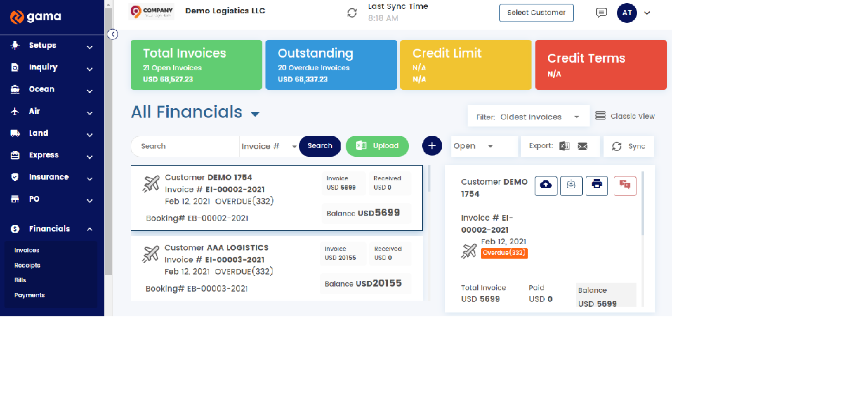This screenshot has width=852, height=401.
Task: Click inside the Search input field
Action: coord(183,145)
